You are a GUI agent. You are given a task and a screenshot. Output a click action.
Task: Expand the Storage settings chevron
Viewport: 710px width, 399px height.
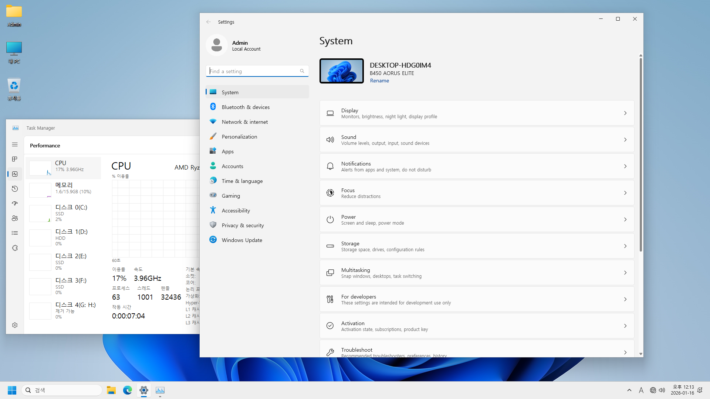625,246
